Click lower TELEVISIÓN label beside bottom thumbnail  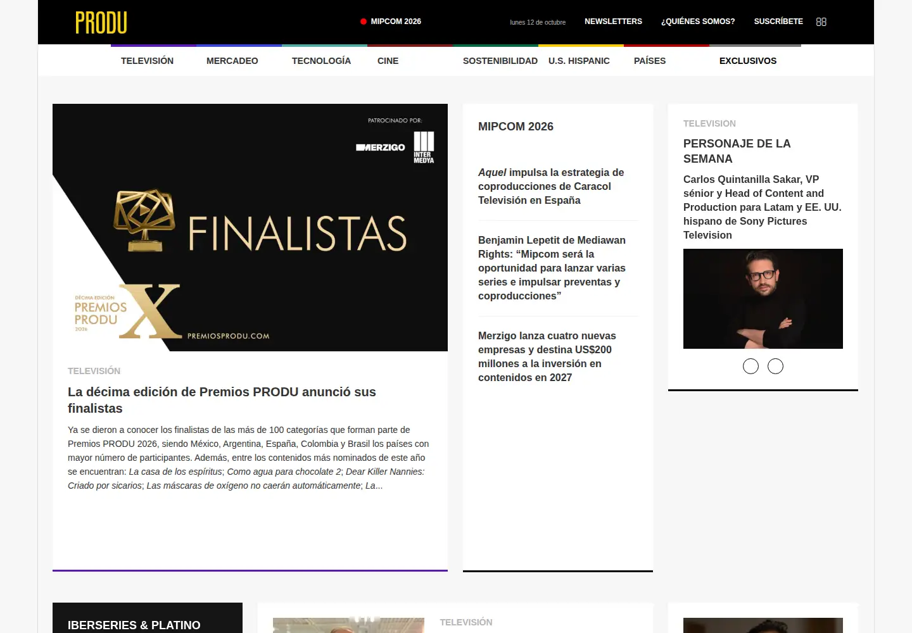click(466, 622)
